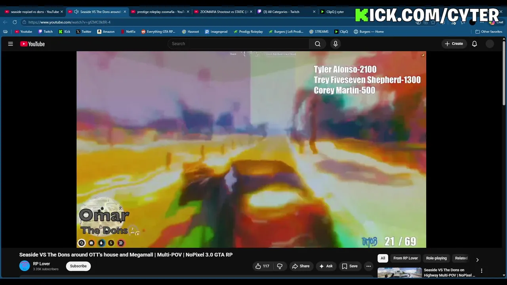This screenshot has width=507, height=285.
Task: Close the seaside nopixel vs dons tab
Action: [x=62, y=12]
